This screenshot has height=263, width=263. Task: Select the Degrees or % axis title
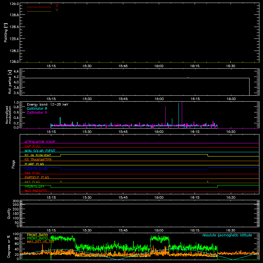click(9, 246)
